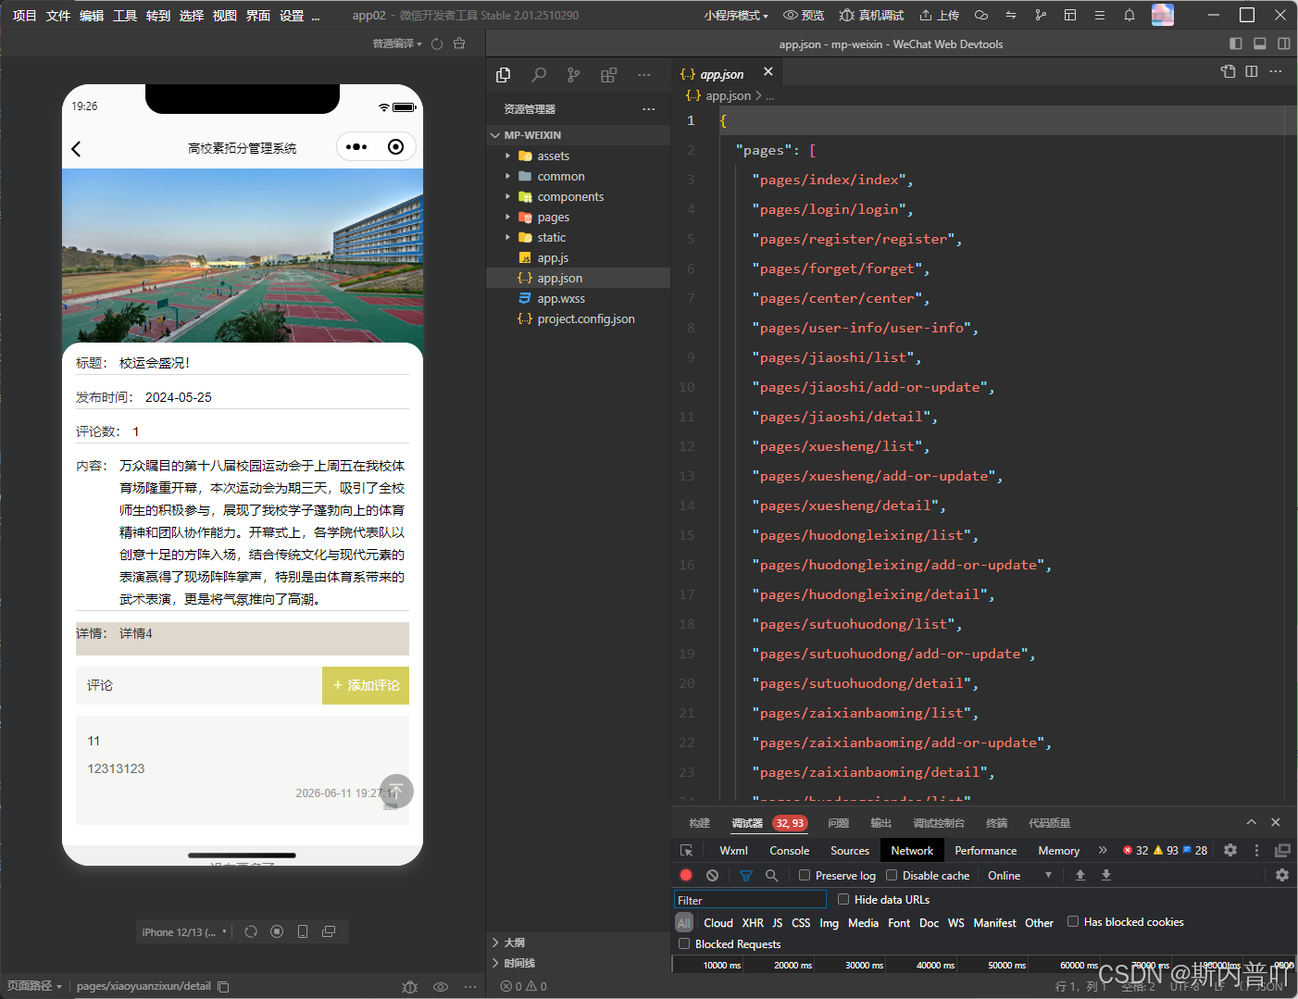1298x999 pixels.
Task: Click the preview (预览) eye button
Action: (x=804, y=15)
